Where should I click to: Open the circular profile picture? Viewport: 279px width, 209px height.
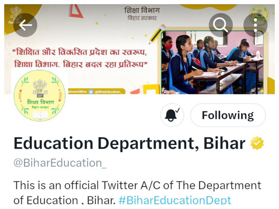pyautogui.click(x=40, y=95)
